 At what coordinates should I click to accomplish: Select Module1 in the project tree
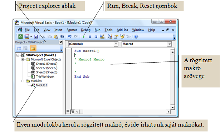[x=41, y=85]
